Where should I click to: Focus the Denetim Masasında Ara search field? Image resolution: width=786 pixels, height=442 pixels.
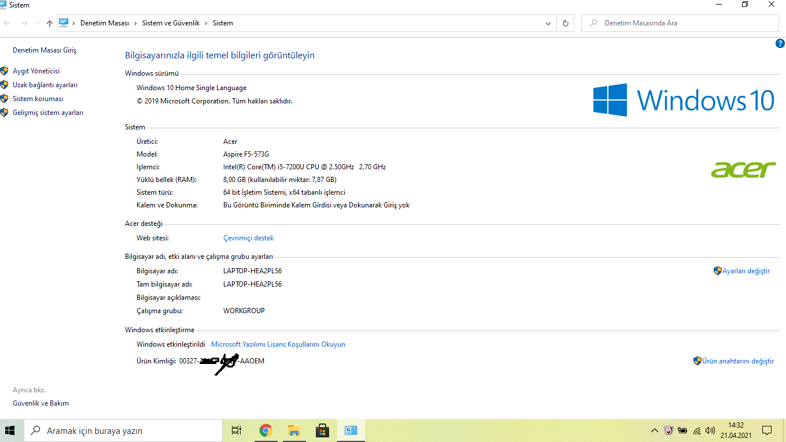coord(680,23)
